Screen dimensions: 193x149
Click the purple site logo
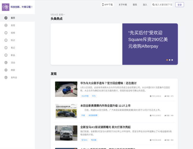click(6, 7)
